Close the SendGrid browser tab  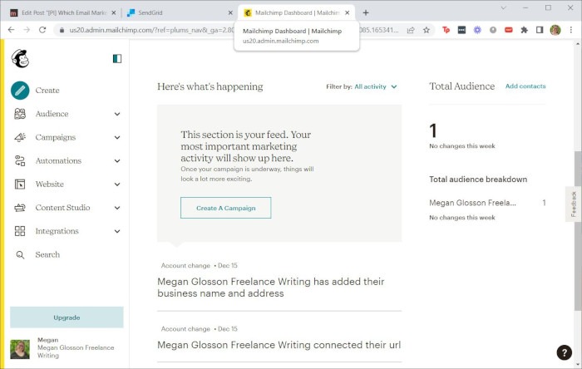[230, 12]
